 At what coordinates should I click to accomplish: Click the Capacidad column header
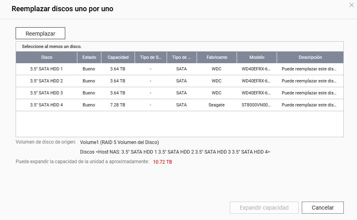tap(118, 57)
